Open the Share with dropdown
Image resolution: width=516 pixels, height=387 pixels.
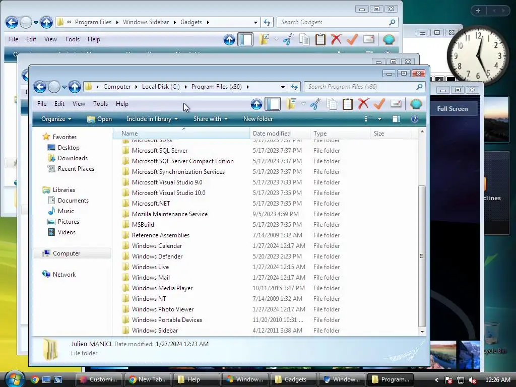[x=211, y=119]
